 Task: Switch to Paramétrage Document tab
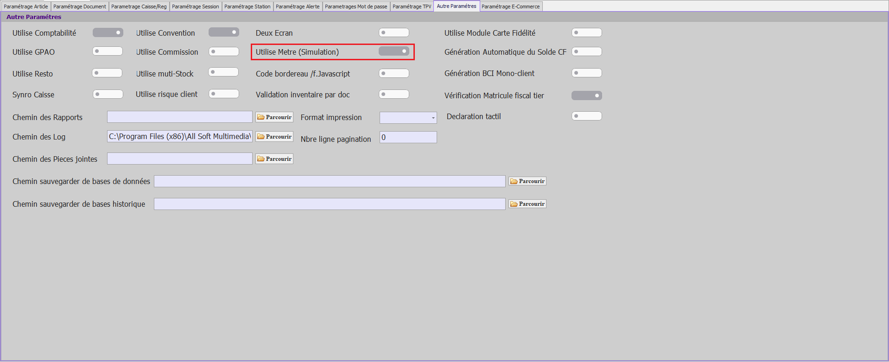pyautogui.click(x=80, y=6)
